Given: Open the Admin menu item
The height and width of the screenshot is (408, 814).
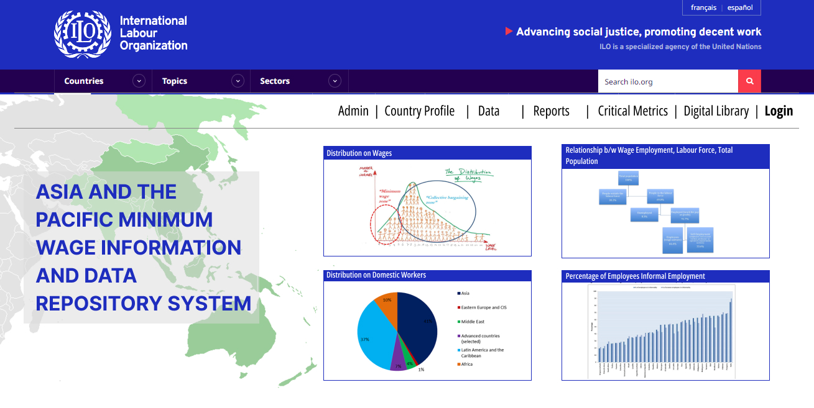Looking at the screenshot, I should (x=353, y=111).
